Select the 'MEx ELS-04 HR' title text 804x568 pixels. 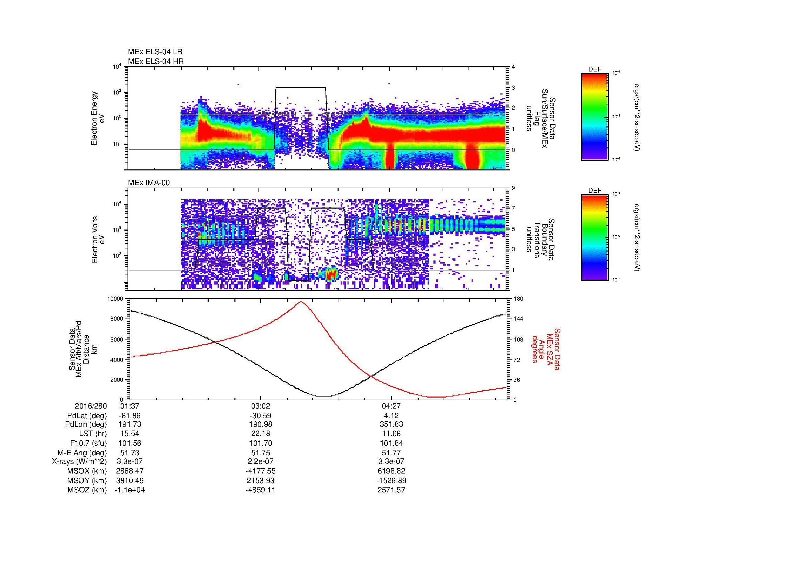tap(156, 61)
